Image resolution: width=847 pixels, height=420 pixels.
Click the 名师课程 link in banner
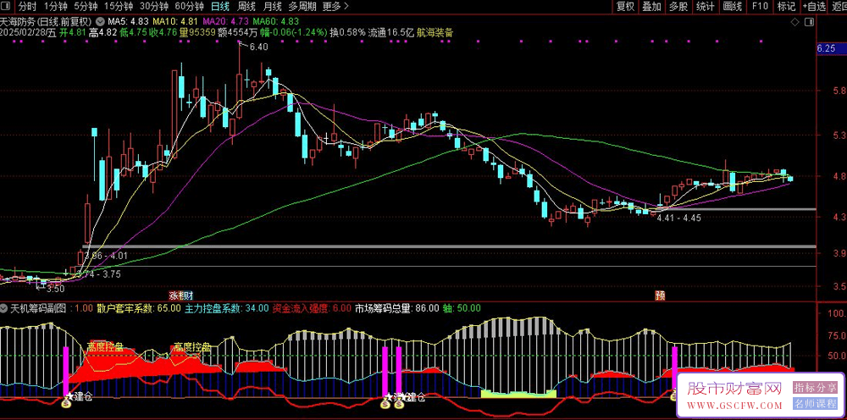[x=815, y=405]
